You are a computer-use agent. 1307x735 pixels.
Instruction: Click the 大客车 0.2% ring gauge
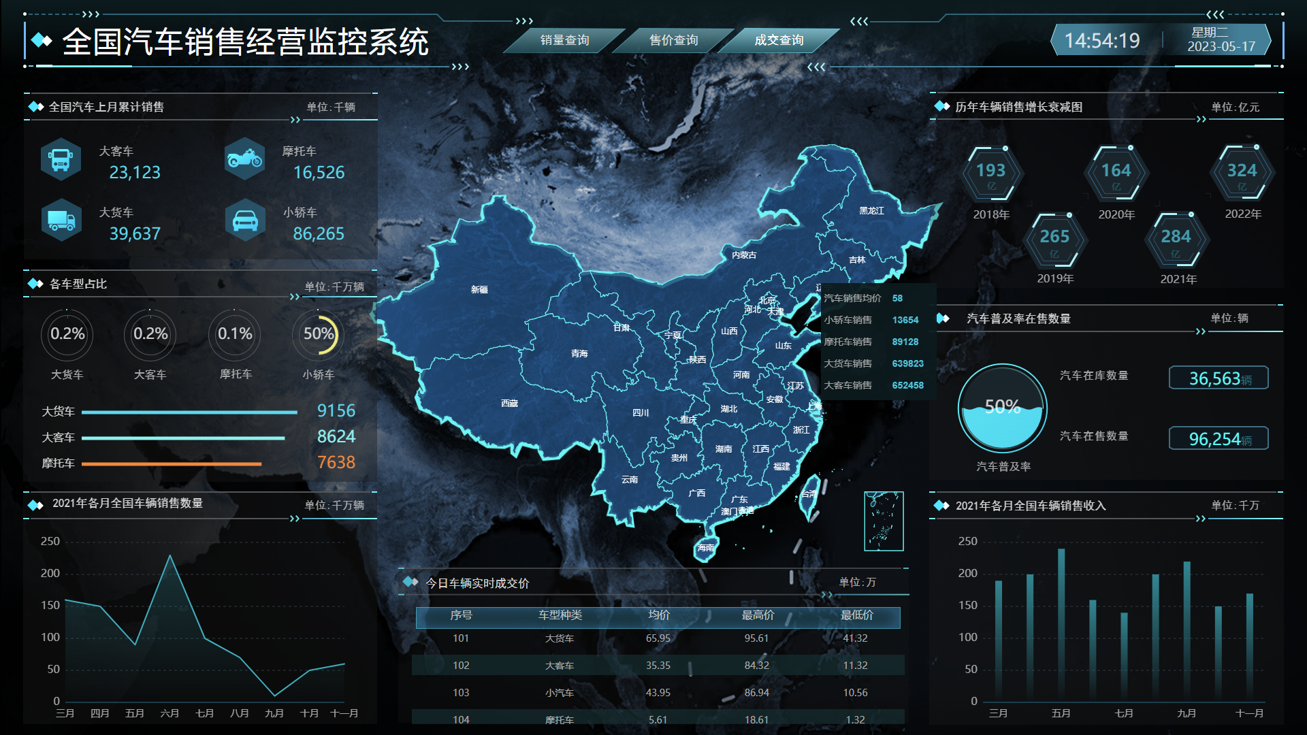[150, 334]
